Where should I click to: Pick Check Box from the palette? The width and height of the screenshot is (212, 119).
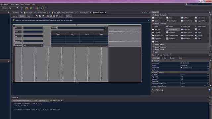[x=185, y=26]
